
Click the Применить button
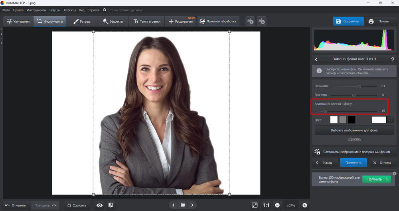(x=353, y=162)
